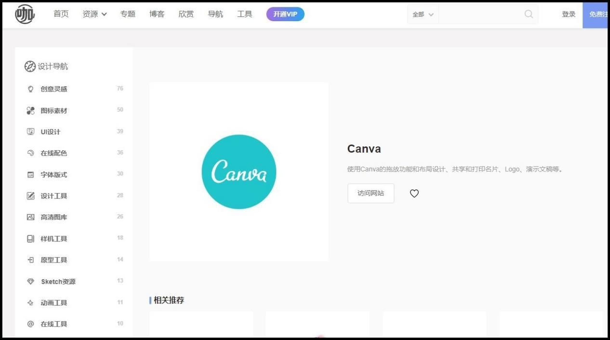The height and width of the screenshot is (340, 610).
Task: Open the 专题 nav item
Action: tap(128, 14)
